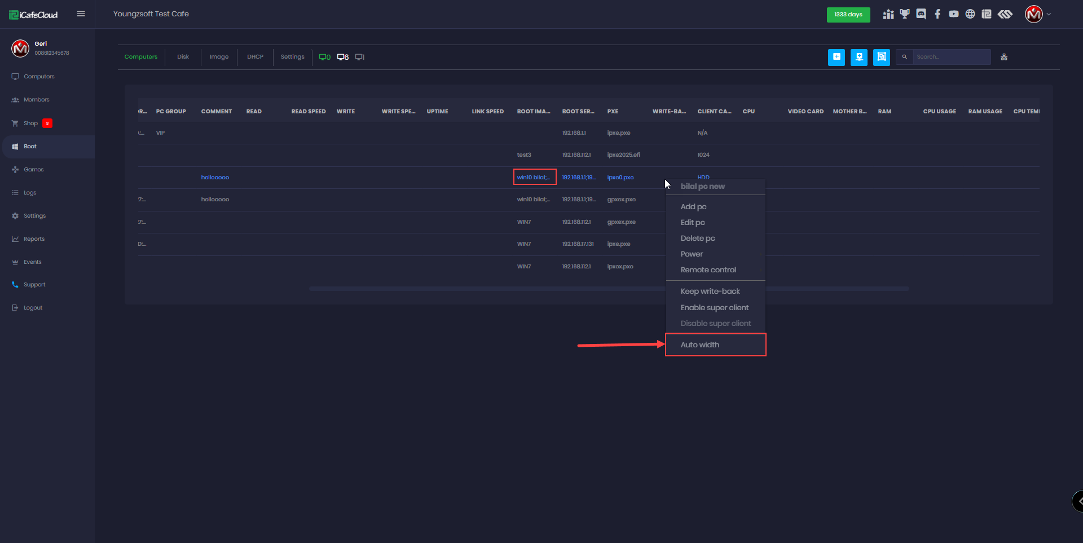
Task: Filter by white monitor count of 6
Action: pyautogui.click(x=343, y=57)
